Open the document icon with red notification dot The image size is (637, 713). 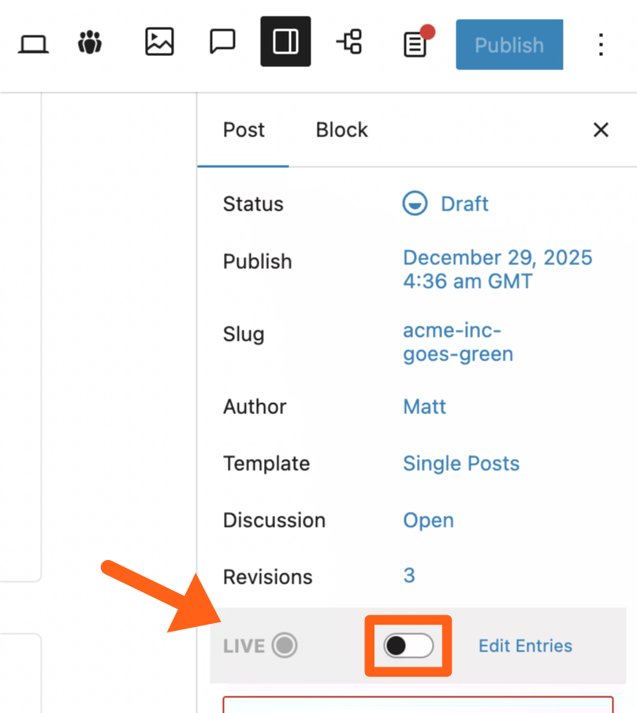pos(415,44)
